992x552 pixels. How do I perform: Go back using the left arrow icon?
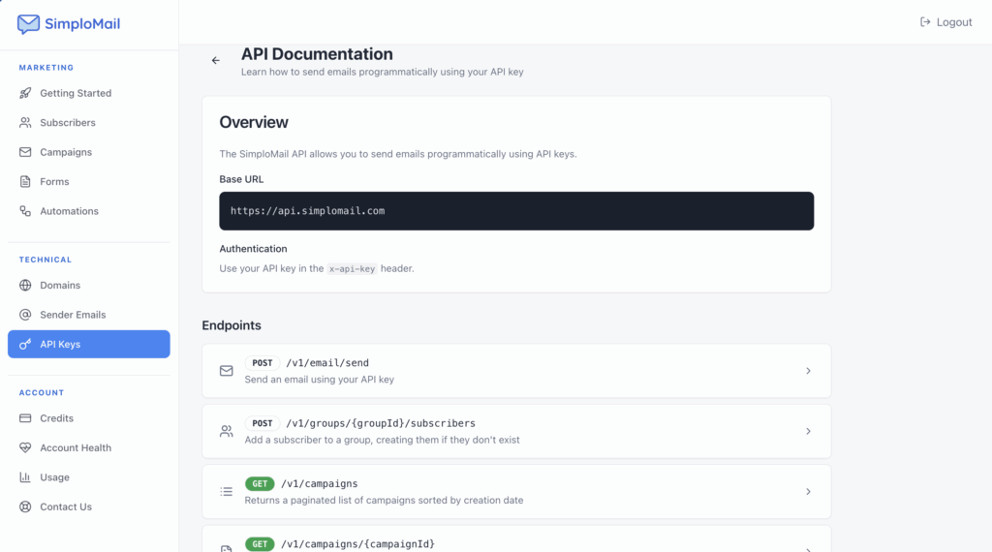click(x=216, y=61)
